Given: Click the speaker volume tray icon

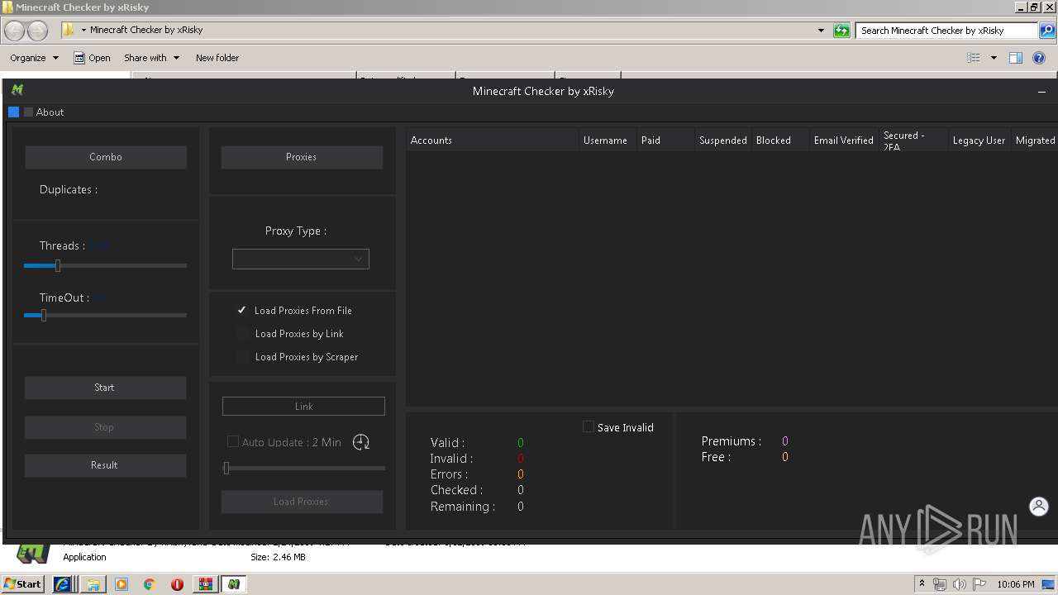Looking at the screenshot, I should tap(959, 584).
